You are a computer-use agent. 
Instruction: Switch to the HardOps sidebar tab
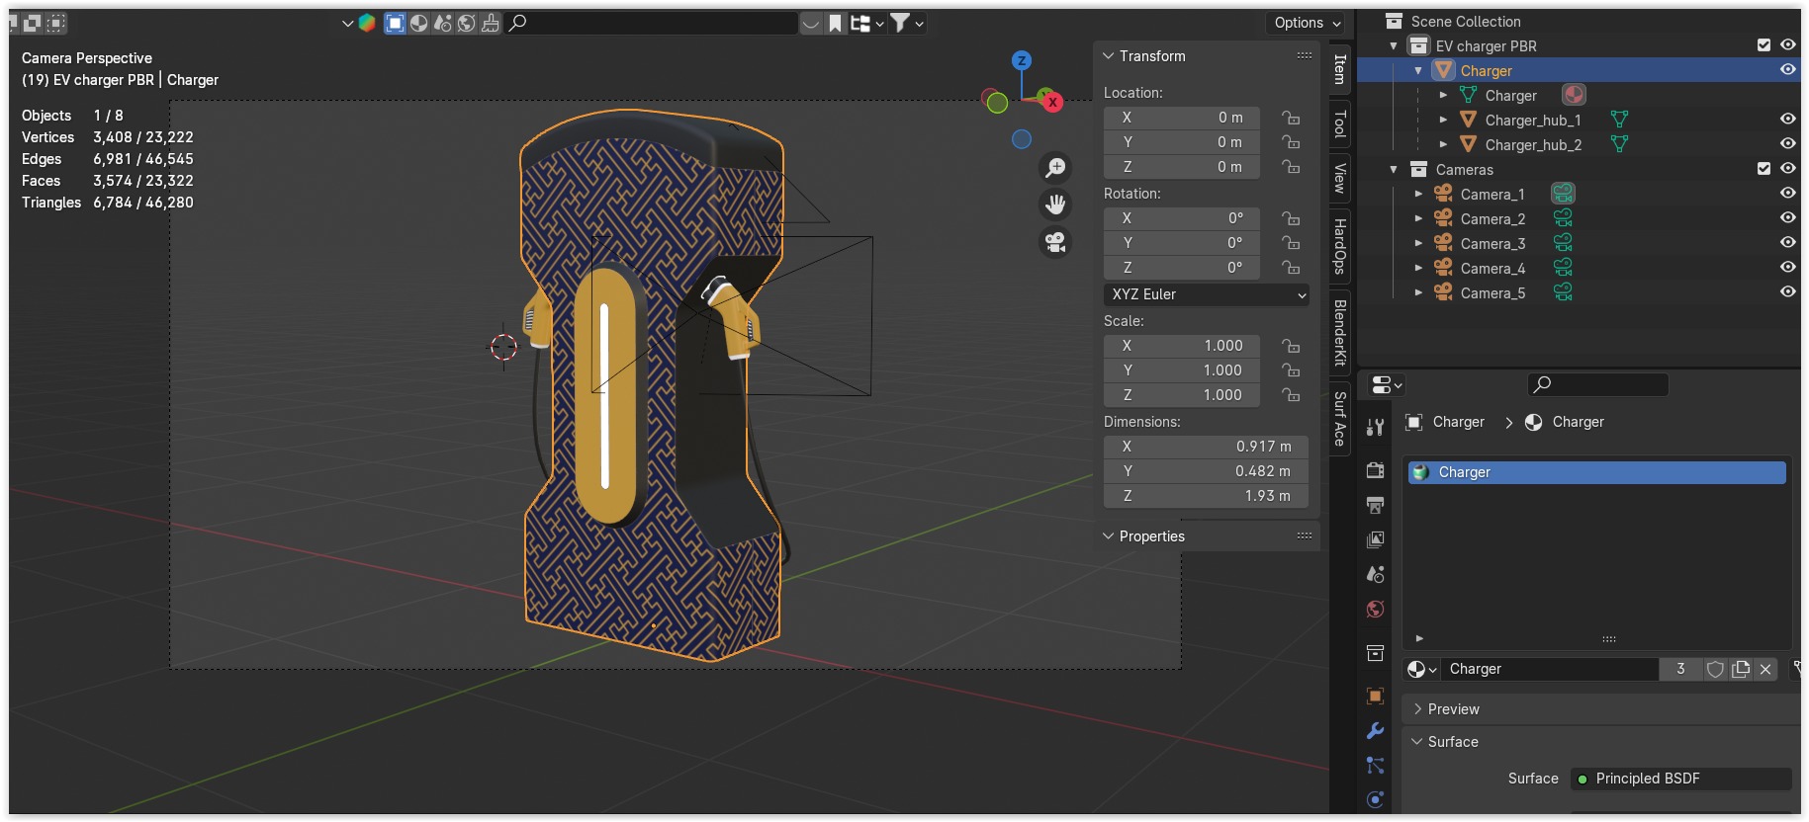coord(1340,246)
